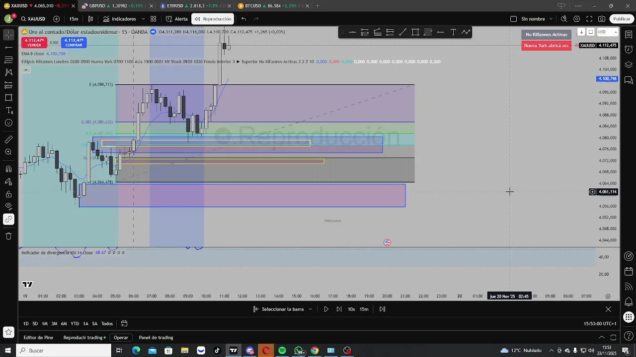Expand the indicators favorites chevron

(143, 19)
